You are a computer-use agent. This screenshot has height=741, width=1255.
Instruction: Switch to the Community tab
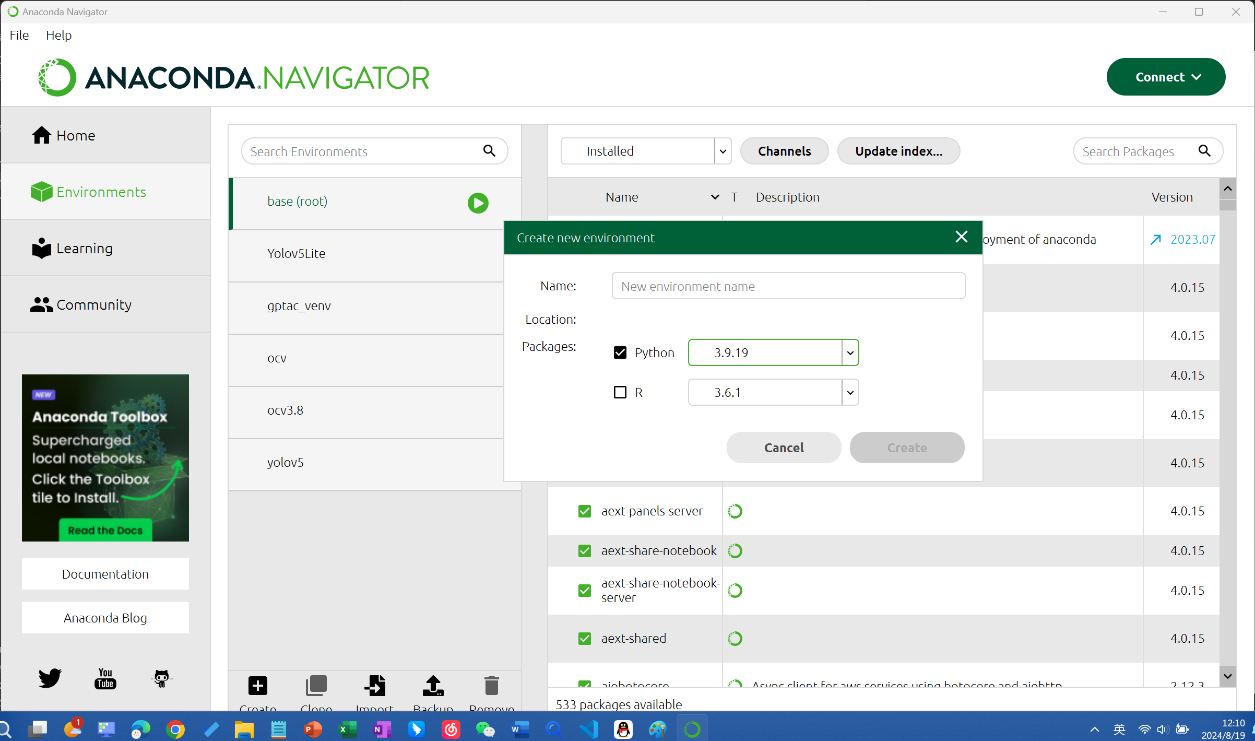coord(105,304)
